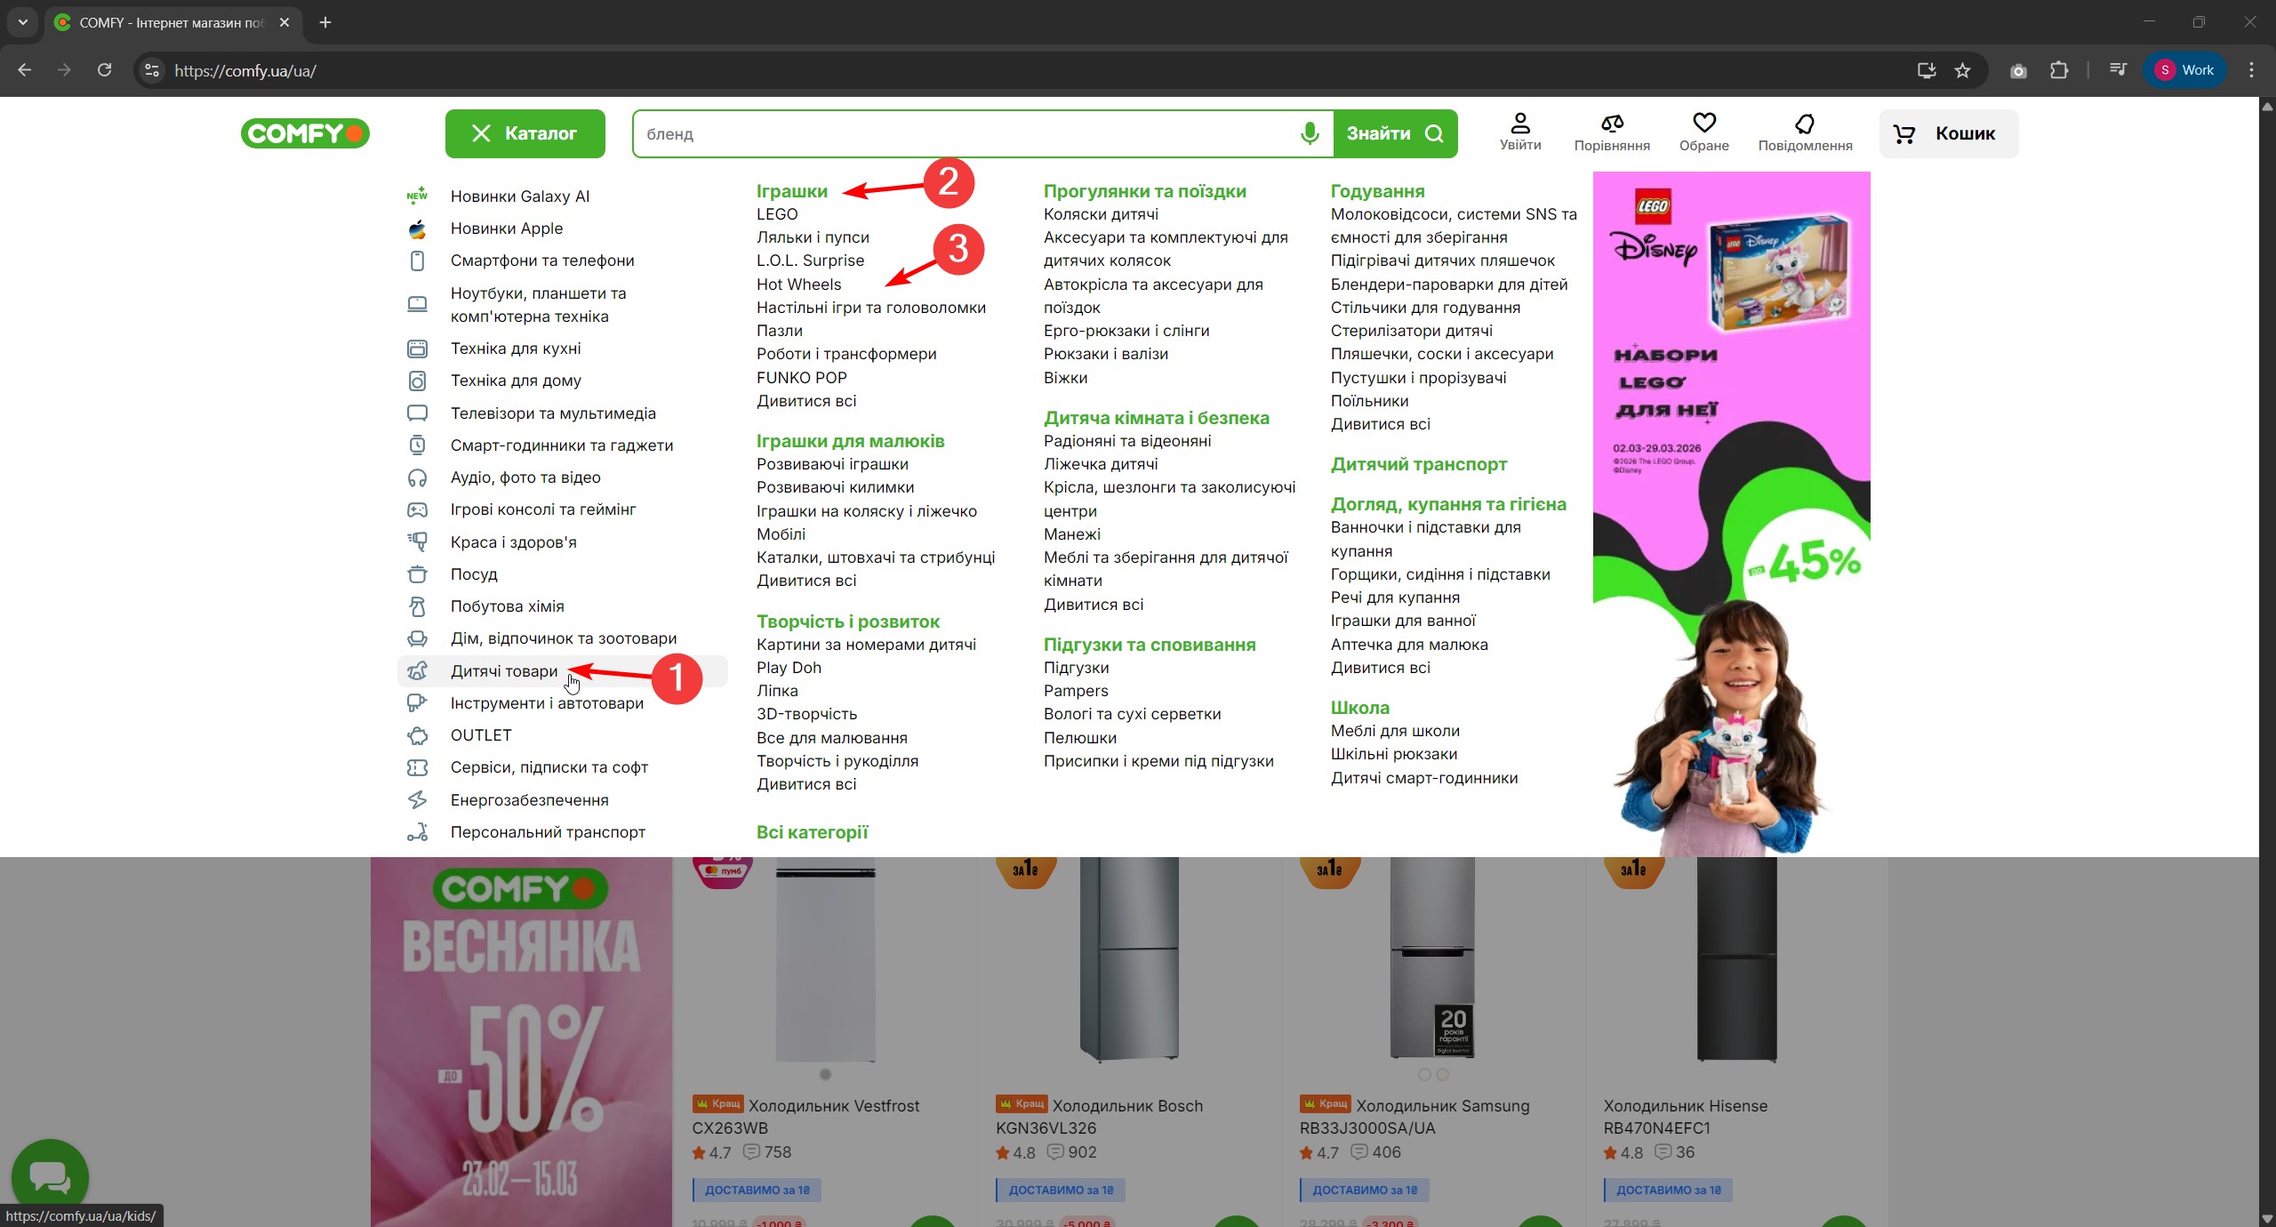Select Дитячі товари category
Screen dimensions: 2276x1227
pos(503,671)
